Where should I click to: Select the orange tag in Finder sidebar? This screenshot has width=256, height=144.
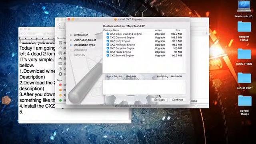(60, 90)
